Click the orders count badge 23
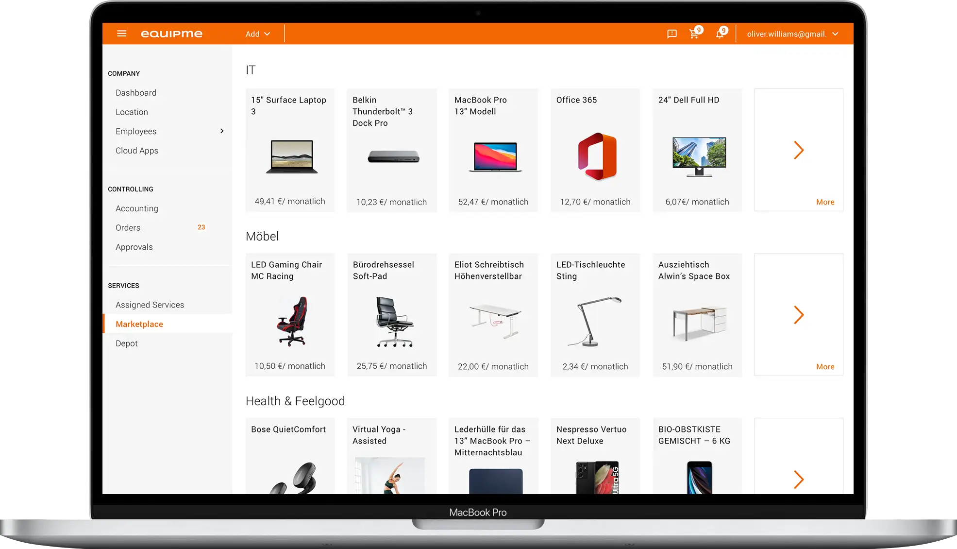957x549 pixels. click(x=201, y=227)
